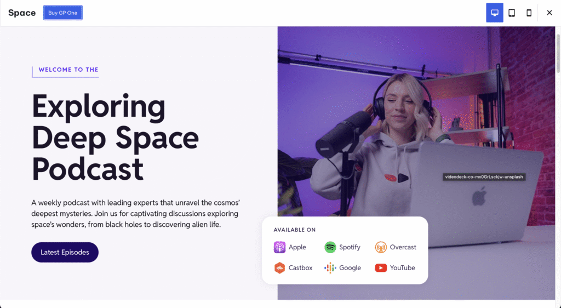Viewport: 561px width, 308px height.
Task: Close the template preview
Action: coord(549,13)
